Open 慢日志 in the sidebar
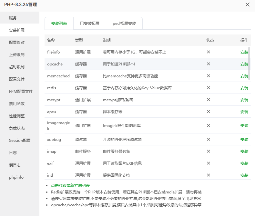 pos(20,165)
